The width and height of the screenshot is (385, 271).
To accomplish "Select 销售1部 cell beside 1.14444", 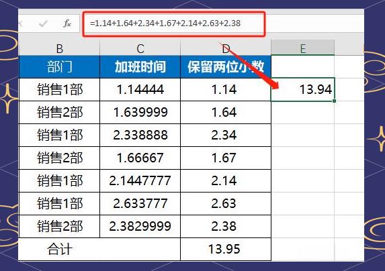I will (x=59, y=89).
